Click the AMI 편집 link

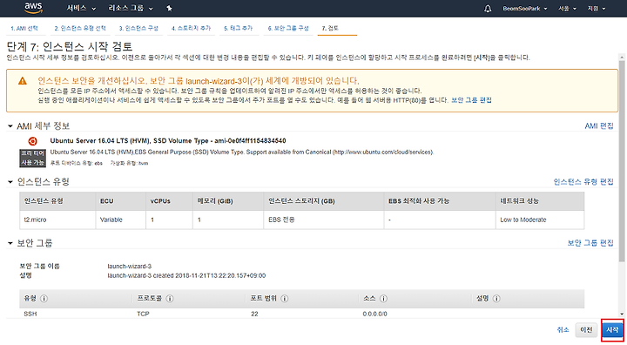599,126
